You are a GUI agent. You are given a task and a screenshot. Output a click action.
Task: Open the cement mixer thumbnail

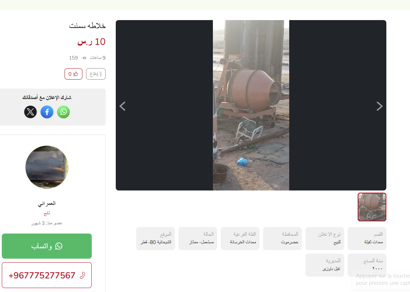tap(372, 207)
